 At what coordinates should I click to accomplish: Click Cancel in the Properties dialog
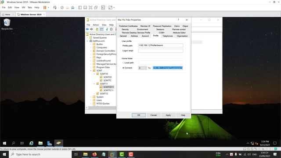[153, 115]
